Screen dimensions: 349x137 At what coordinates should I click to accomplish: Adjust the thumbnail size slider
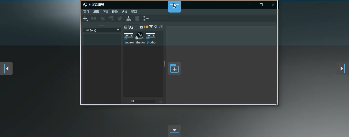tap(143, 101)
